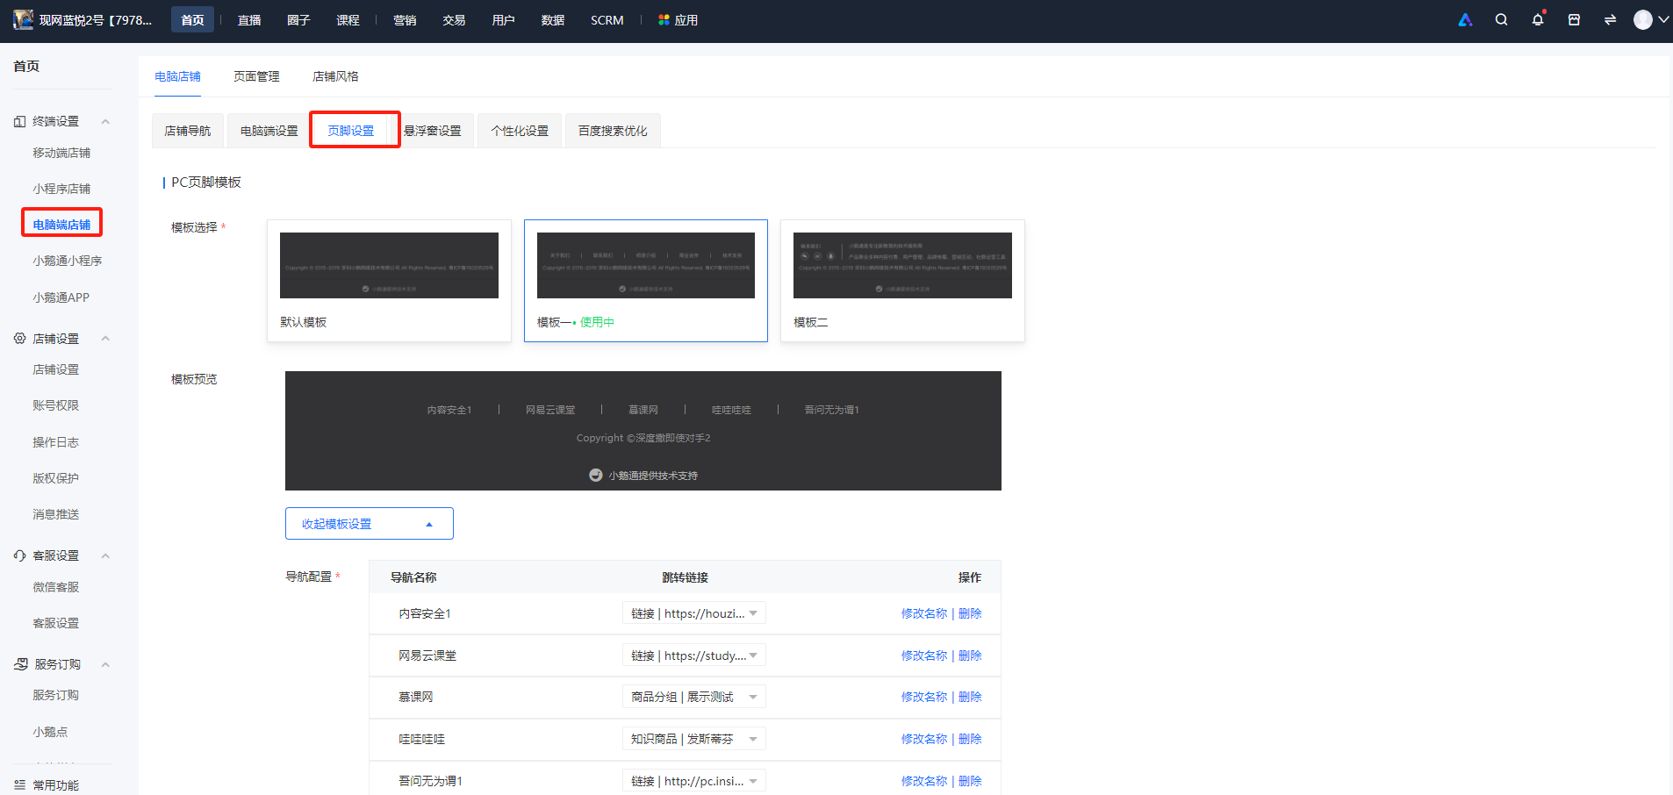Open the 页面管理 tab

coord(256,76)
